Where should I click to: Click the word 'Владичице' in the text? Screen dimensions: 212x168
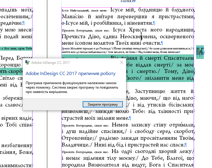click(x=75, y=145)
